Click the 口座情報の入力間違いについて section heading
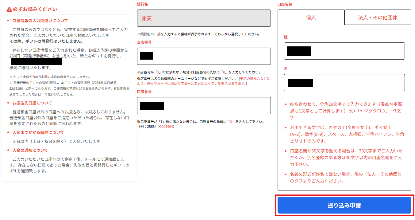This screenshot has width=415, height=220. (x=40, y=21)
